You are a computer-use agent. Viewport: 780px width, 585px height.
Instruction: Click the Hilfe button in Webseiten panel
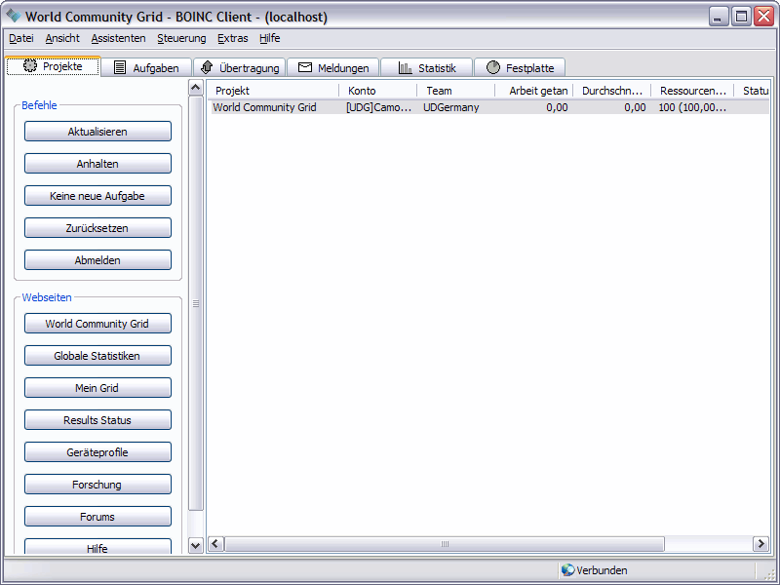97,547
